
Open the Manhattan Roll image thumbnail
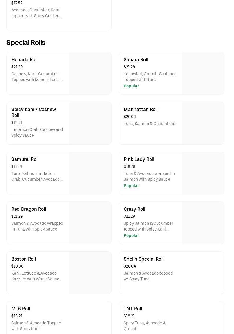[x=203, y=123]
